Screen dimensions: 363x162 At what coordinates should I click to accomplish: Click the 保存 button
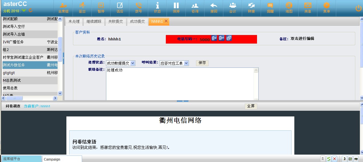click(x=202, y=63)
